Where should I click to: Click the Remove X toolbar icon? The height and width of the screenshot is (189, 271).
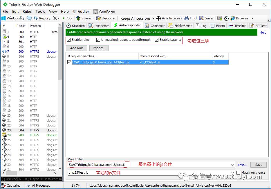tap(55, 18)
